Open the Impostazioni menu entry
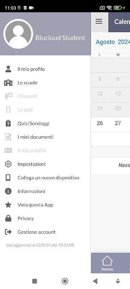The height and width of the screenshot is (289, 130). pyautogui.click(x=45, y=164)
